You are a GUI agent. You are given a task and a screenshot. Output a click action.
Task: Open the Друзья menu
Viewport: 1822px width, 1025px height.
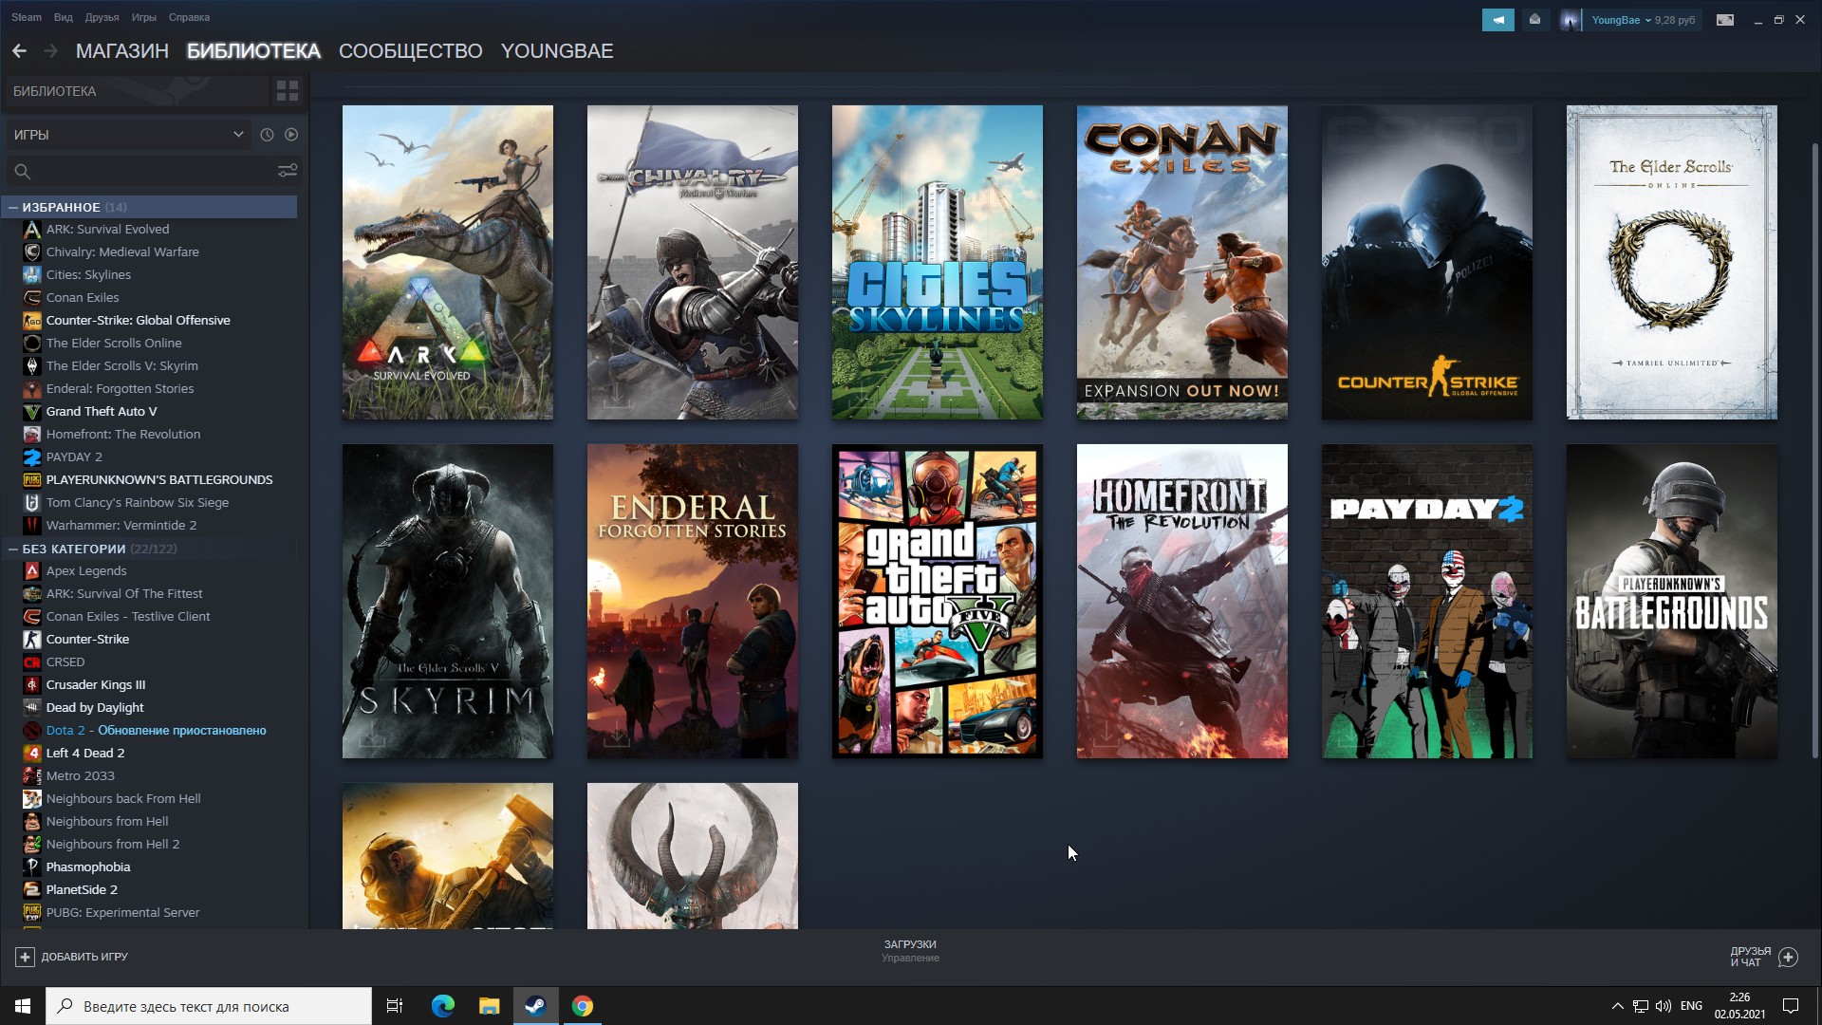coord(102,17)
